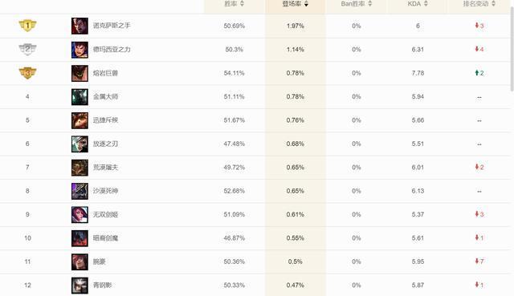
Task: Sort table by 胜率 column arrows
Action: coord(242,3)
